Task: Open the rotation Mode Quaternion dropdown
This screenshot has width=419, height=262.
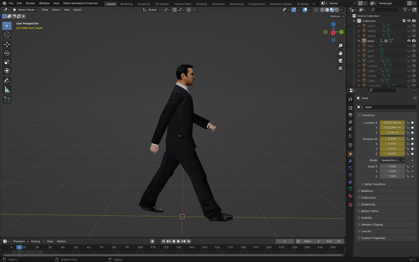Action: click(x=392, y=160)
